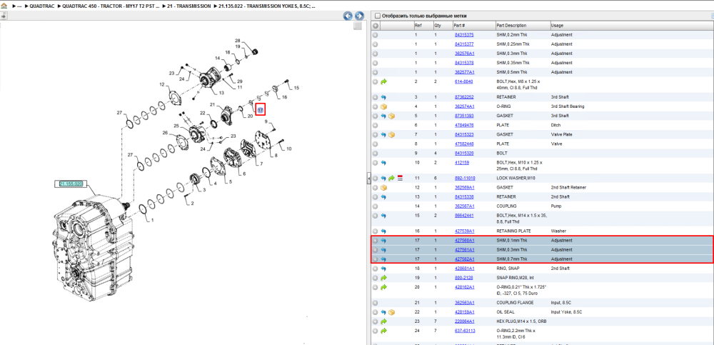Click box icon on O-RING 362574A1 row
This screenshot has height=345, width=714.
click(383, 106)
